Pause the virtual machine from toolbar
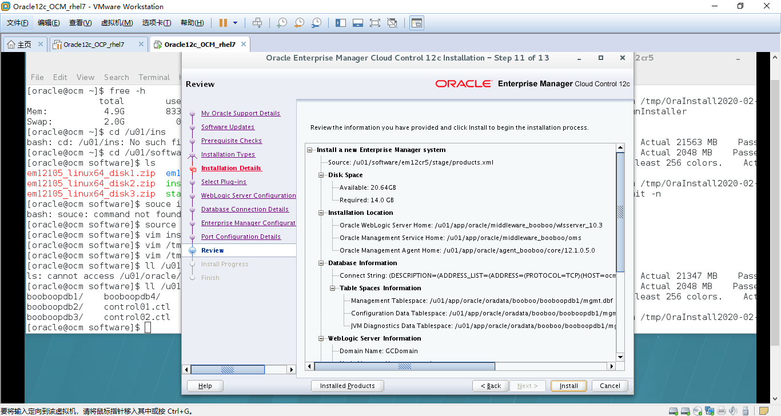This screenshot has width=781, height=416. tap(223, 23)
